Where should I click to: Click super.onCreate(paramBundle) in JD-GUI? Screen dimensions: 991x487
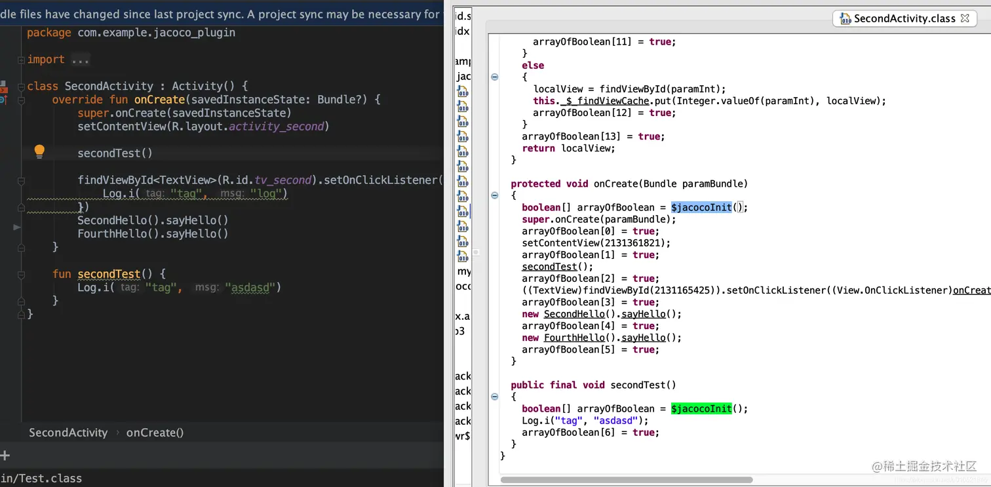coord(598,219)
